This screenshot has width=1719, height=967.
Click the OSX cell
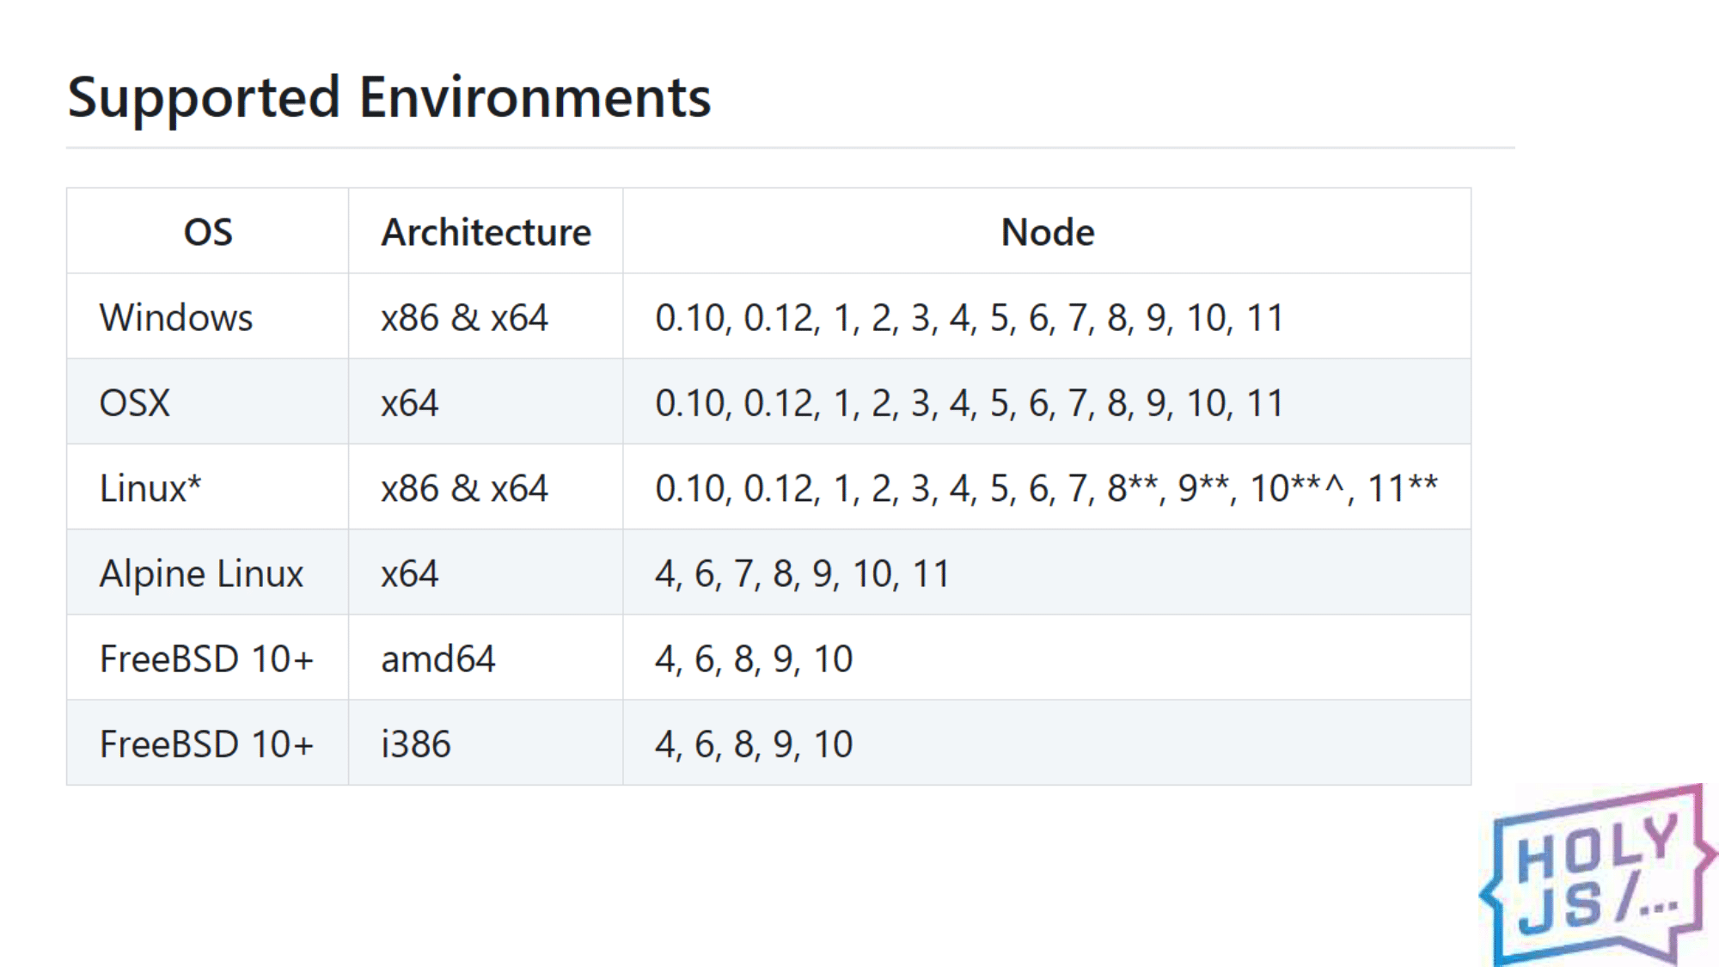135,402
